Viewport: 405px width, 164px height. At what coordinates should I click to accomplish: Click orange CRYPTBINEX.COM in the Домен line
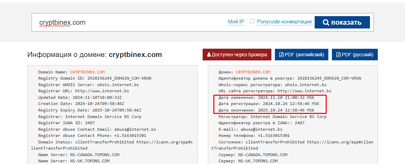pyautogui.click(x=253, y=72)
